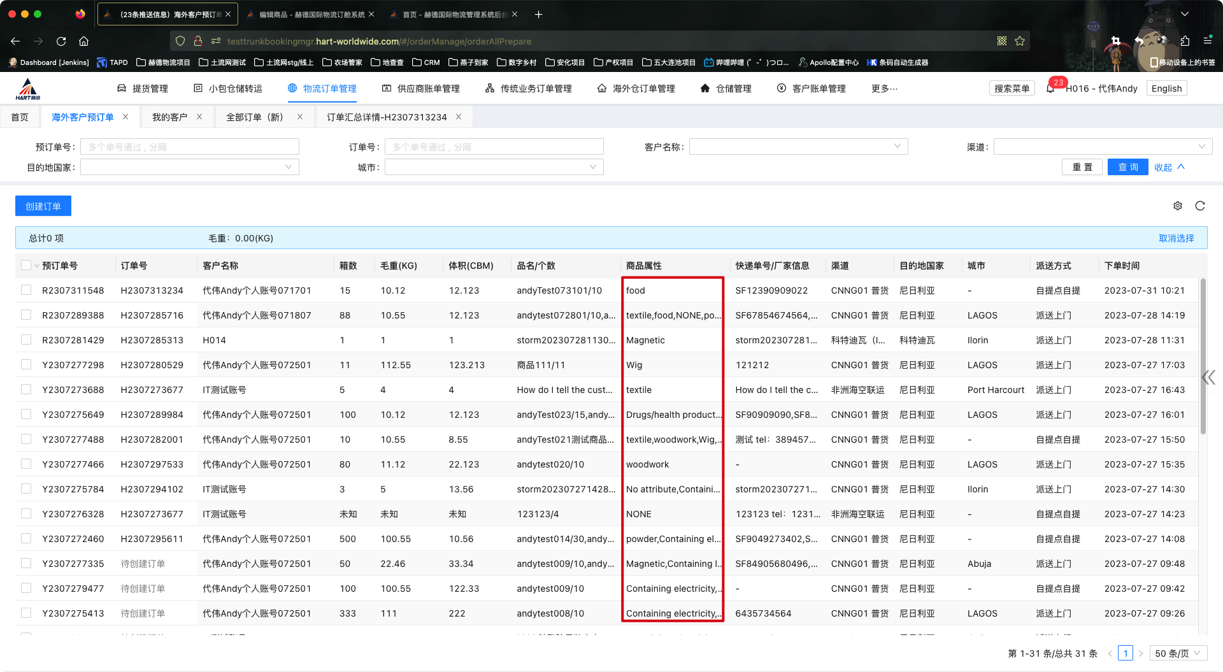Click the 取消选择 link
The image size is (1223, 672).
click(1176, 238)
